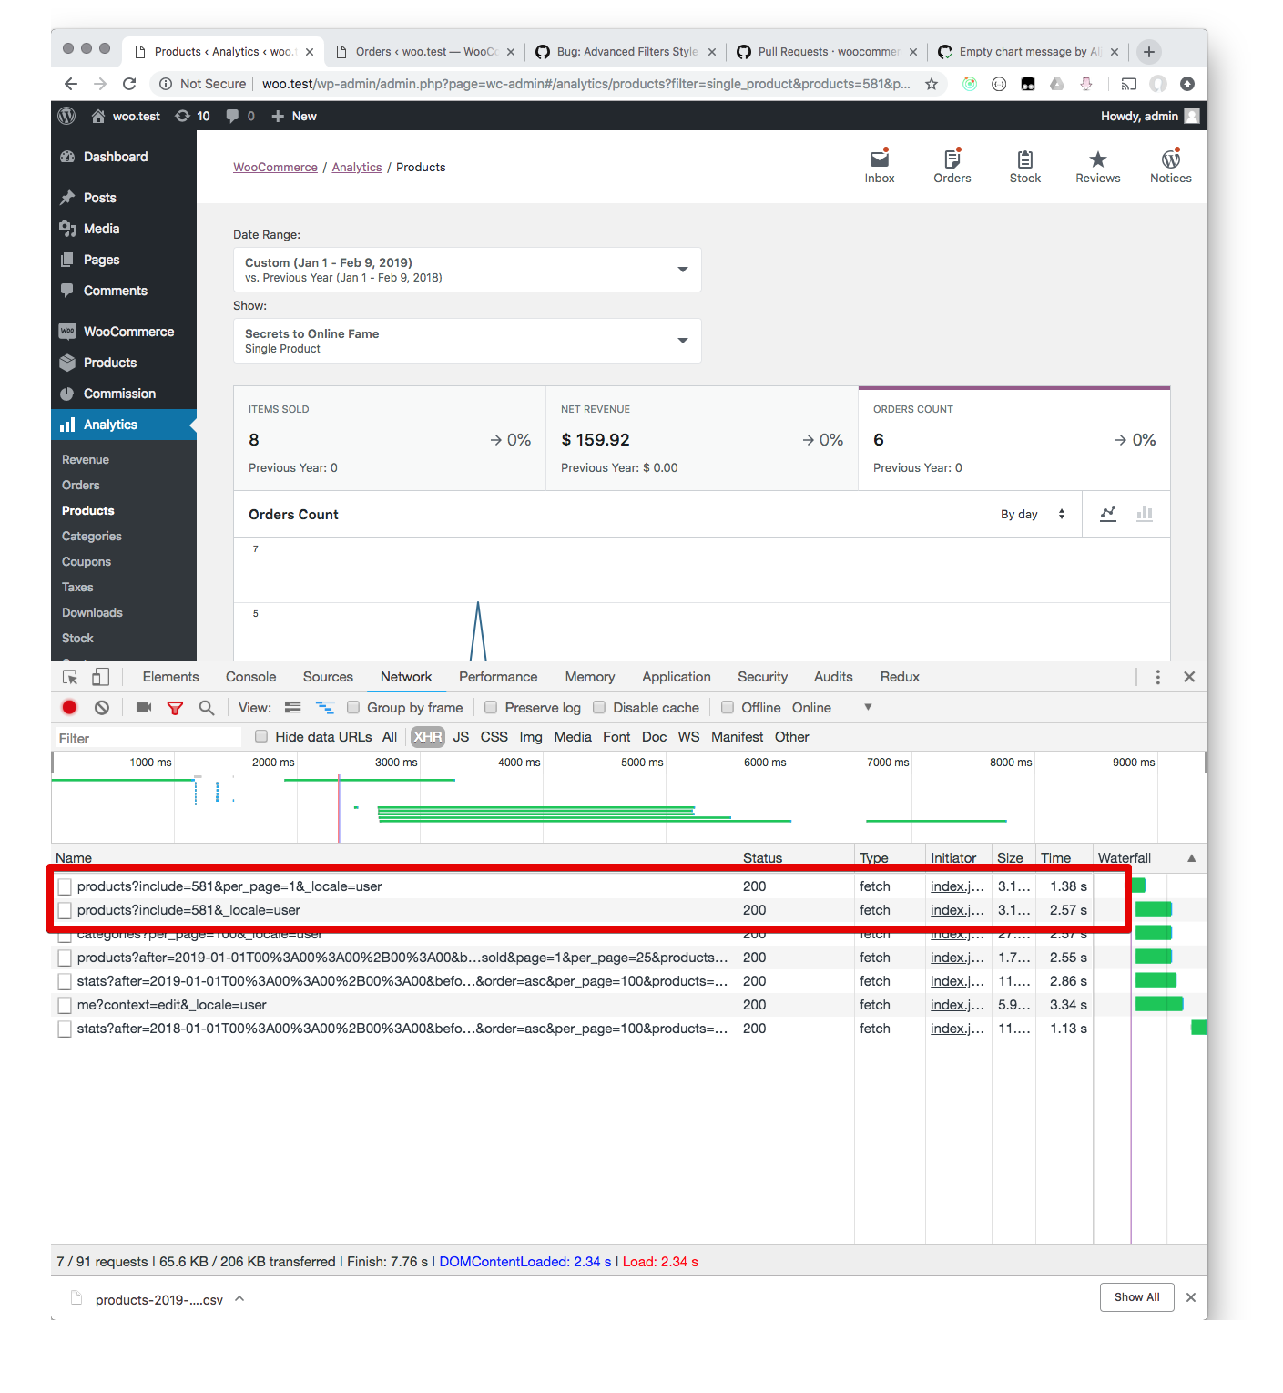
Task: Enable Disable cache checkbox
Action: (x=599, y=707)
